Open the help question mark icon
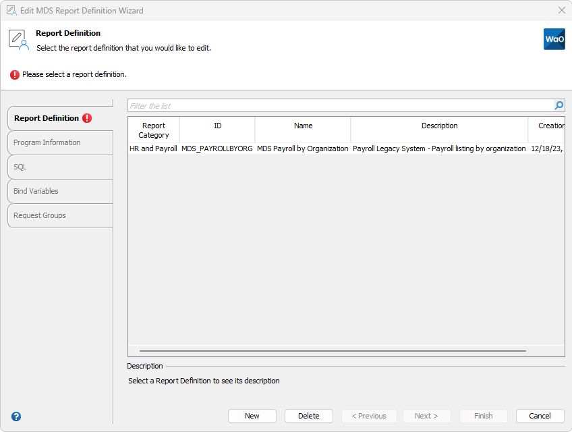This screenshot has width=572, height=432. [x=15, y=416]
